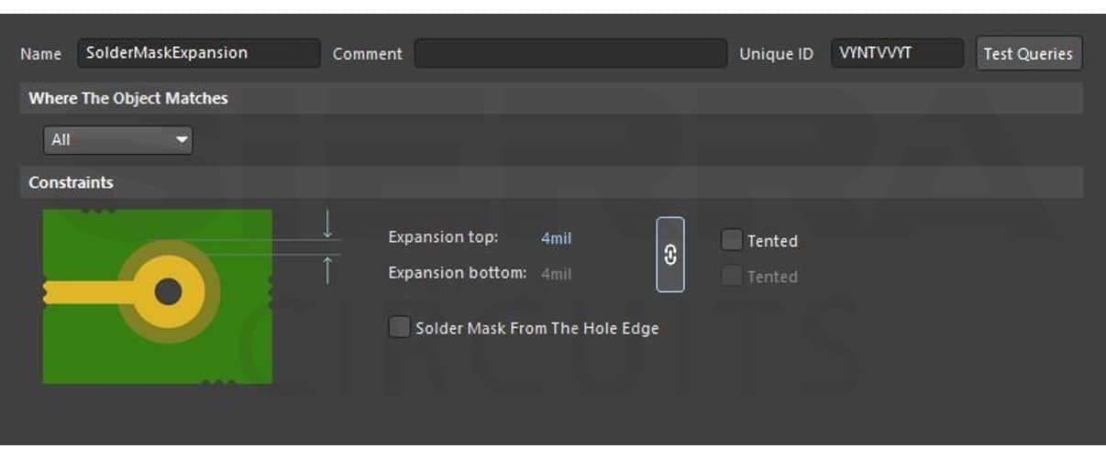
Task: Toggle the bottom Tented checkbox
Action: pyautogui.click(x=731, y=277)
